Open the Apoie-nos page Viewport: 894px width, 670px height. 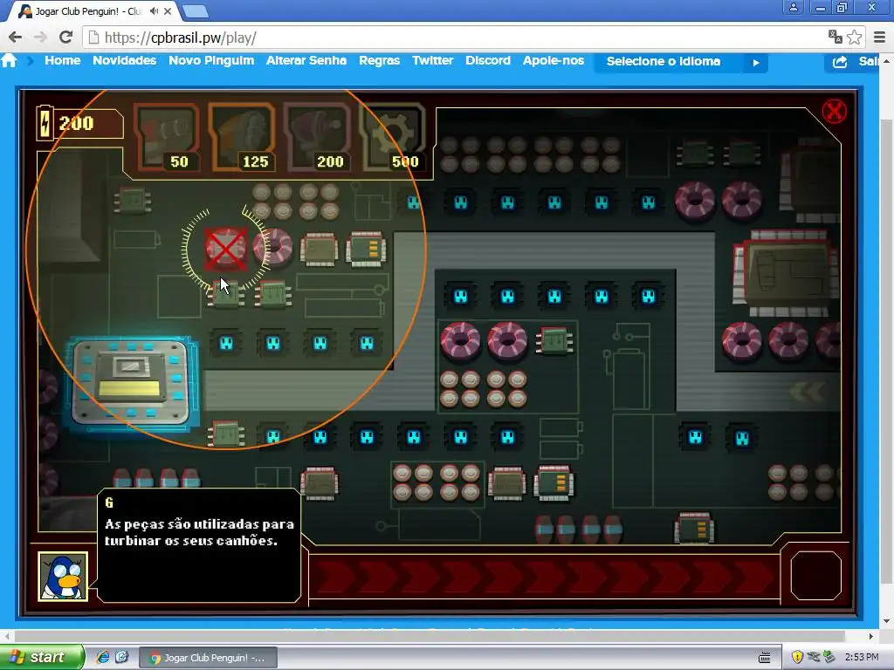click(554, 60)
